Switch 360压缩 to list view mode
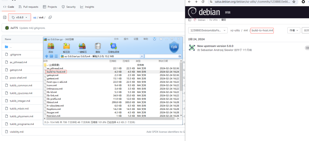The image size is (309, 141). pos(56,56)
